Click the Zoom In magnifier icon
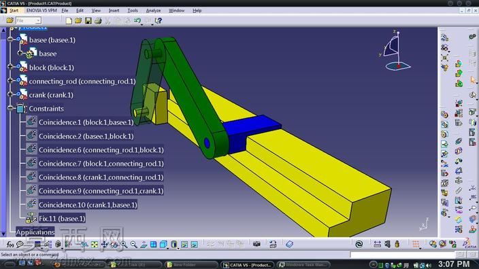This screenshot has height=269, width=479. pos(124,245)
